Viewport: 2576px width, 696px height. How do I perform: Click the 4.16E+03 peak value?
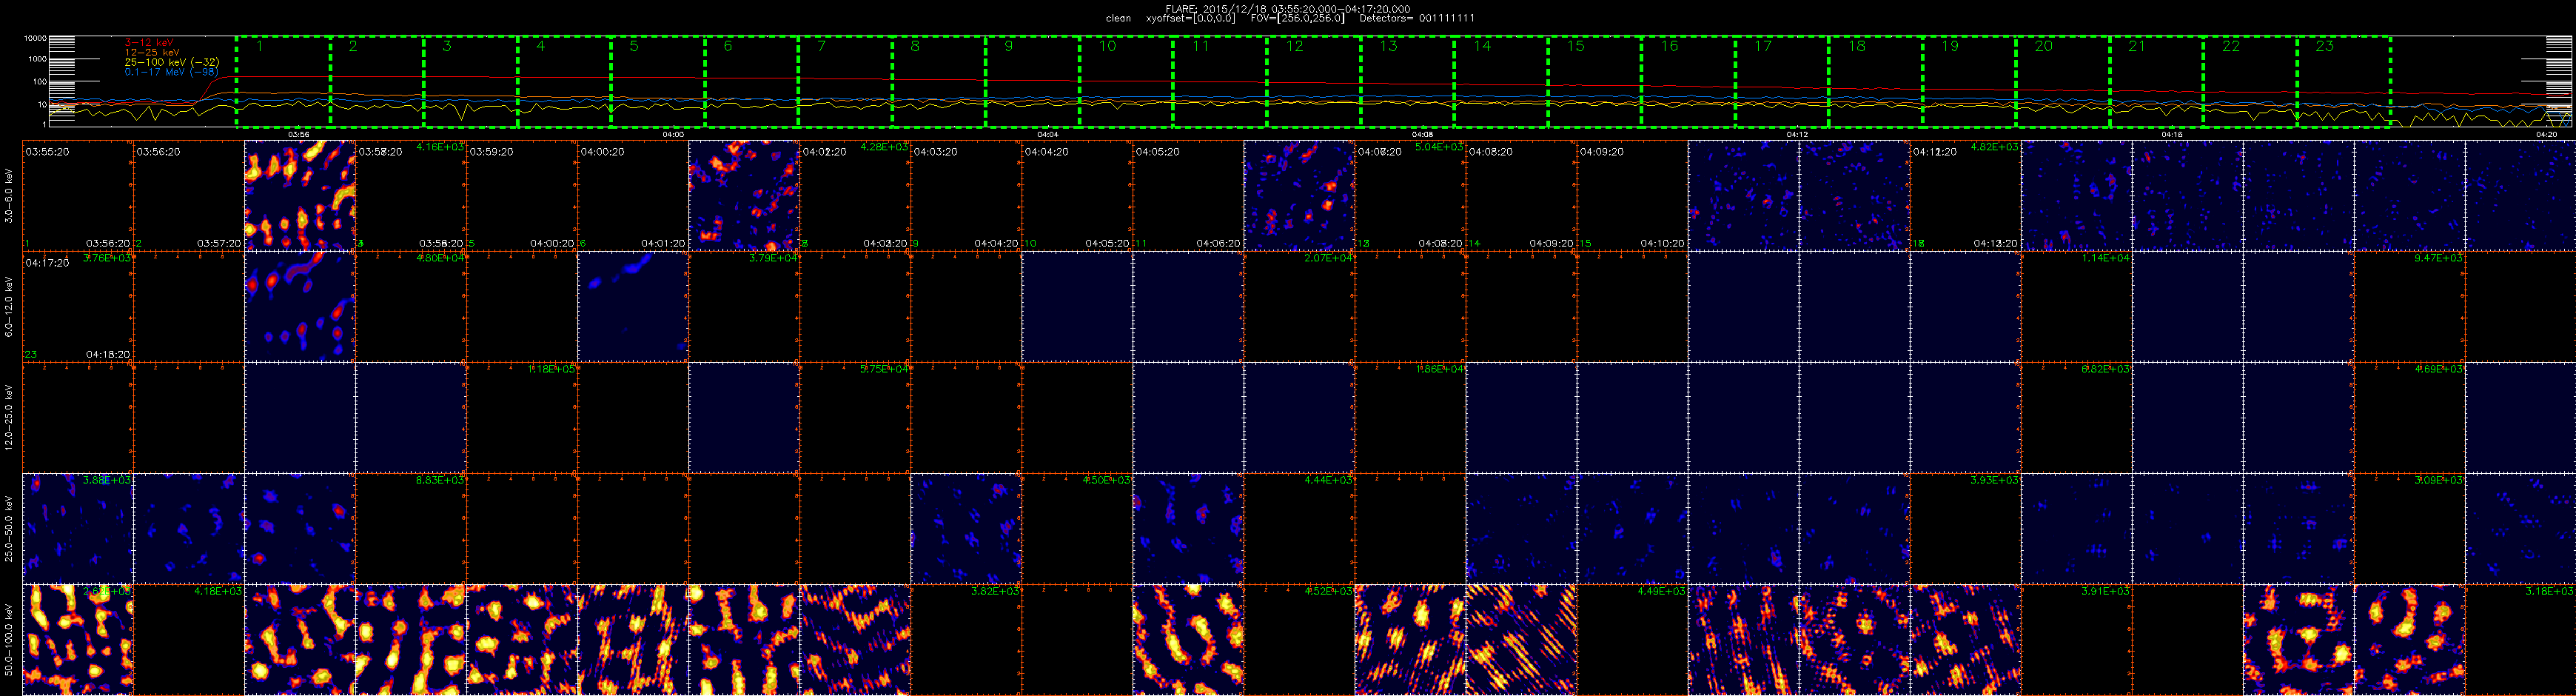(x=439, y=147)
